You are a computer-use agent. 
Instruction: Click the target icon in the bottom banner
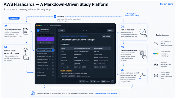(x=33, y=93)
